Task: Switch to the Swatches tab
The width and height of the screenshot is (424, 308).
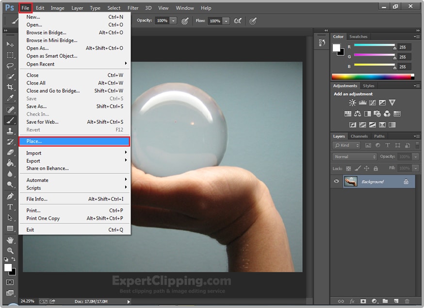Action: [359, 36]
